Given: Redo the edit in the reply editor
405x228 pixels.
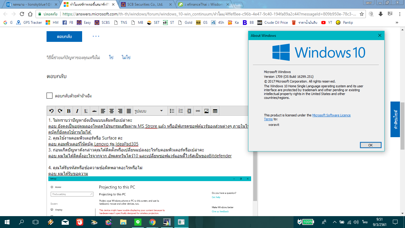Looking at the screenshot, I should 60,111.
